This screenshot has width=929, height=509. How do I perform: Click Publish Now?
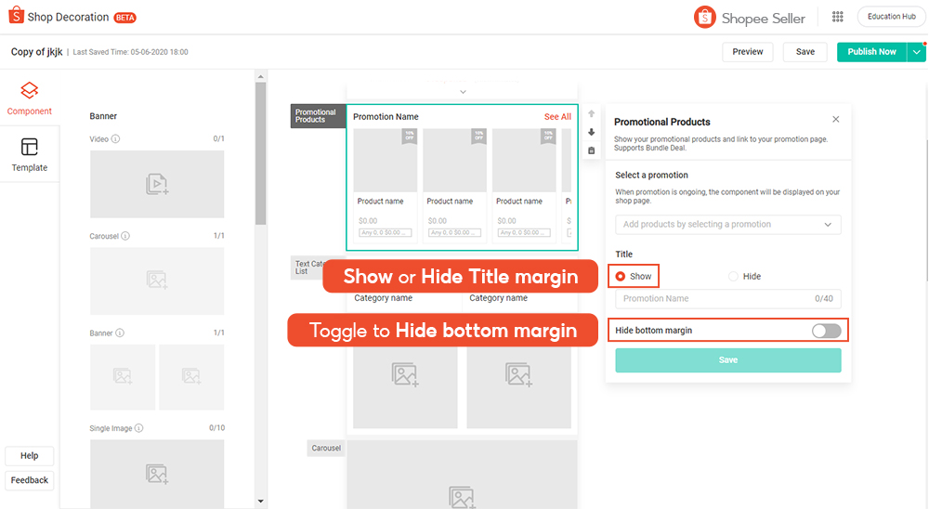pyautogui.click(x=871, y=52)
